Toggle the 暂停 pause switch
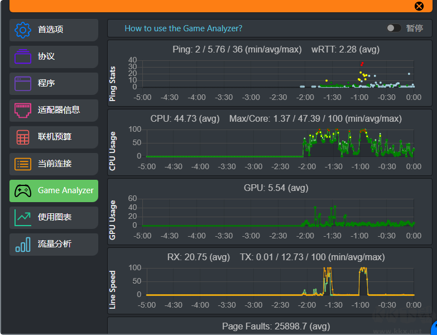437x335 pixels. pos(393,28)
